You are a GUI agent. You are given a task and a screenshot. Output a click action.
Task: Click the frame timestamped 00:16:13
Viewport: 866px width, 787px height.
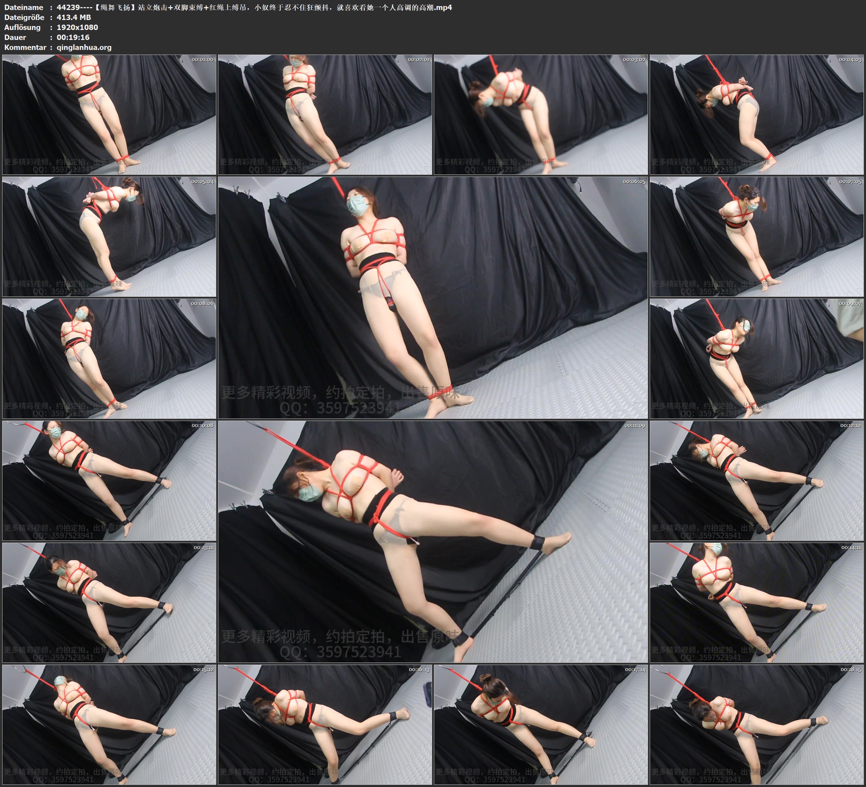(x=325, y=725)
